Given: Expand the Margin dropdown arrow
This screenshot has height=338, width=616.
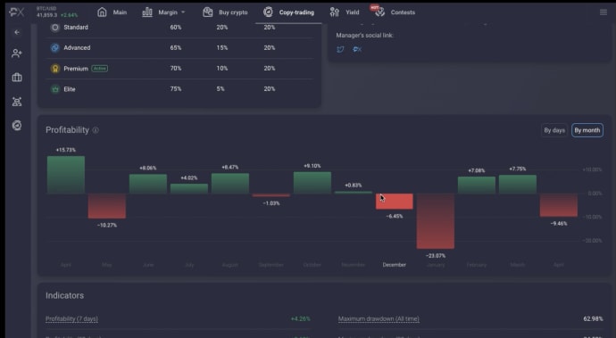Looking at the screenshot, I should (x=183, y=12).
